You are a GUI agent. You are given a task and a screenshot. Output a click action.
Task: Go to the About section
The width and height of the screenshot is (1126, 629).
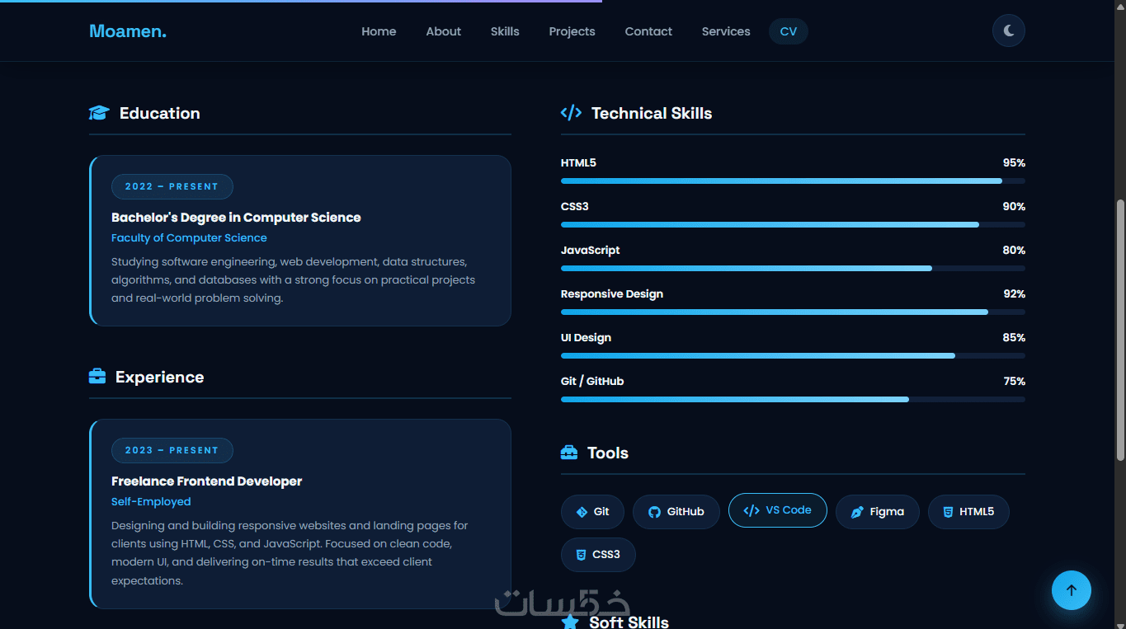(444, 31)
